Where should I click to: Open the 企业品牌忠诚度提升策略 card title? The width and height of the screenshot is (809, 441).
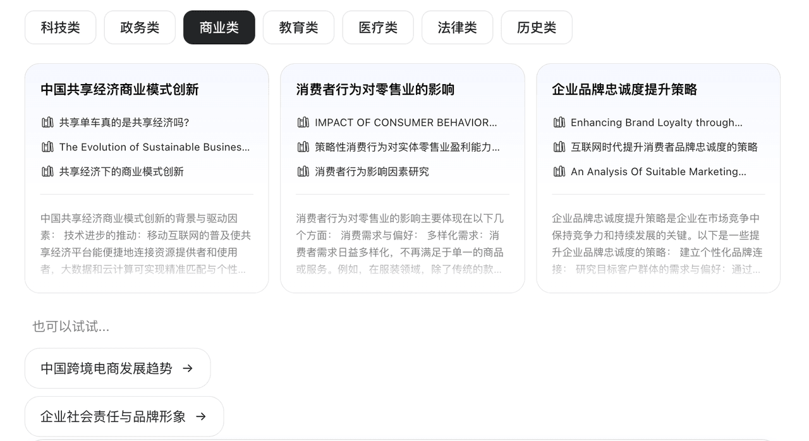(624, 90)
